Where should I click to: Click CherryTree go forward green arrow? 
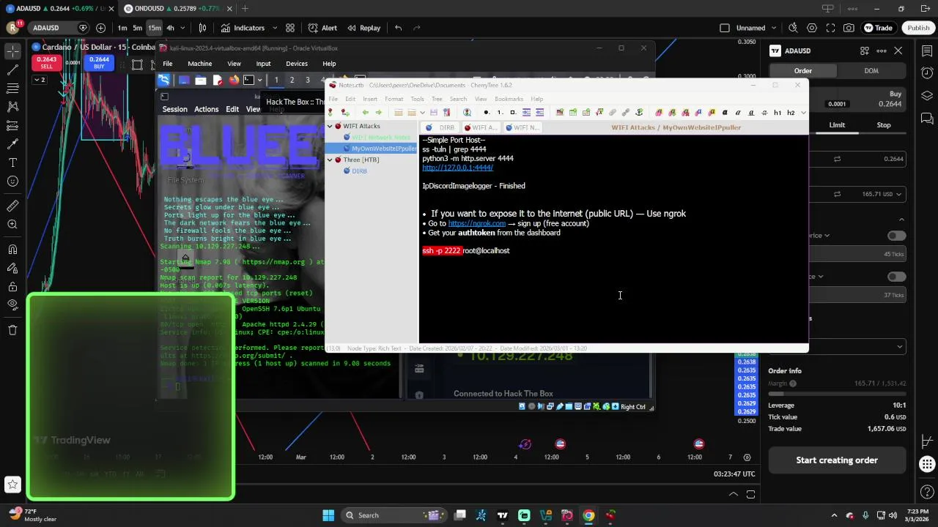click(378, 112)
